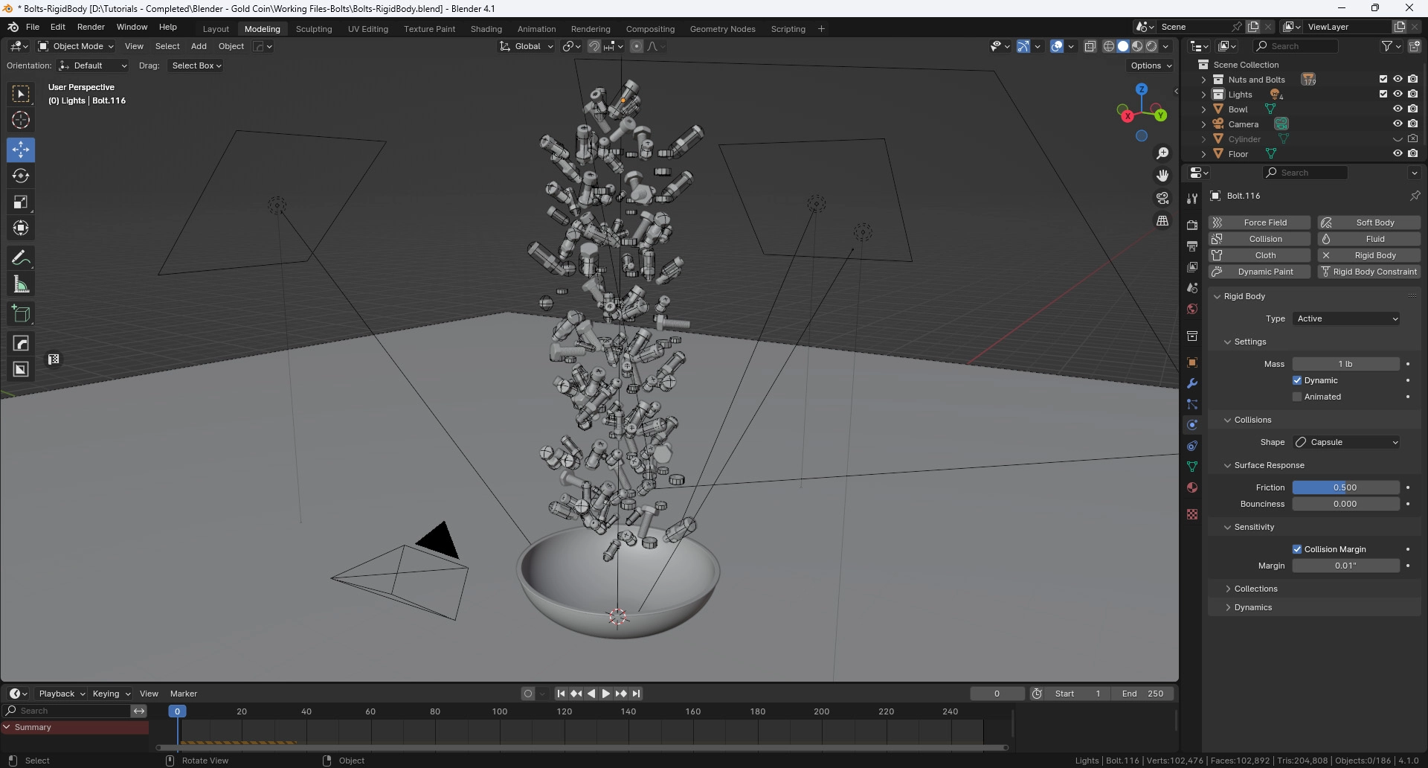
Task: Adjust the Friction slider
Action: pos(1345,487)
